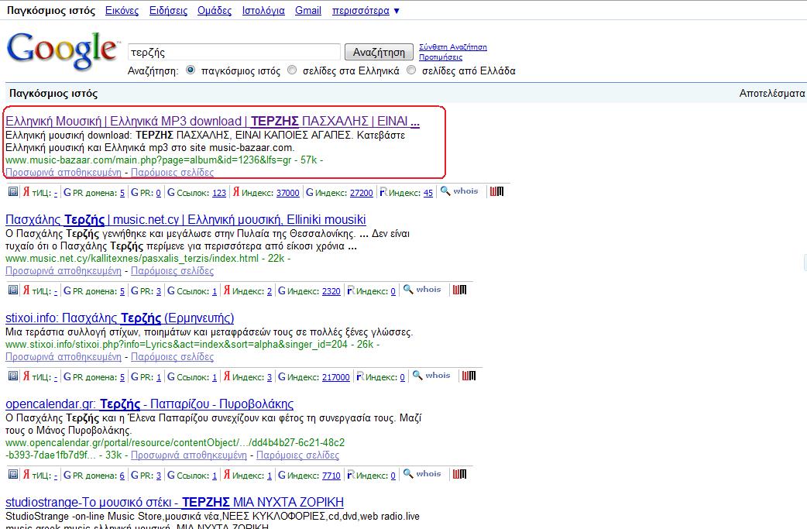Open Παρόμοιες σελίδες for the music-bazaar.com result
807x529 pixels.
tap(173, 173)
